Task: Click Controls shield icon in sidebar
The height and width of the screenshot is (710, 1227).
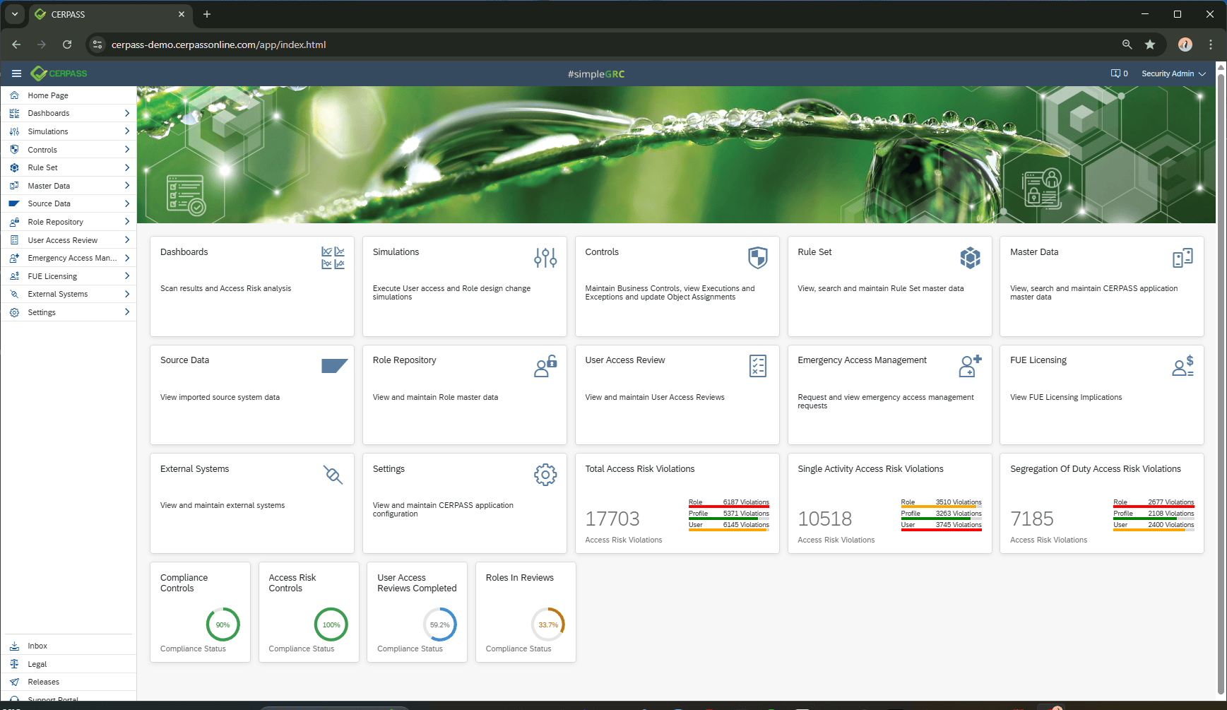Action: click(x=14, y=150)
